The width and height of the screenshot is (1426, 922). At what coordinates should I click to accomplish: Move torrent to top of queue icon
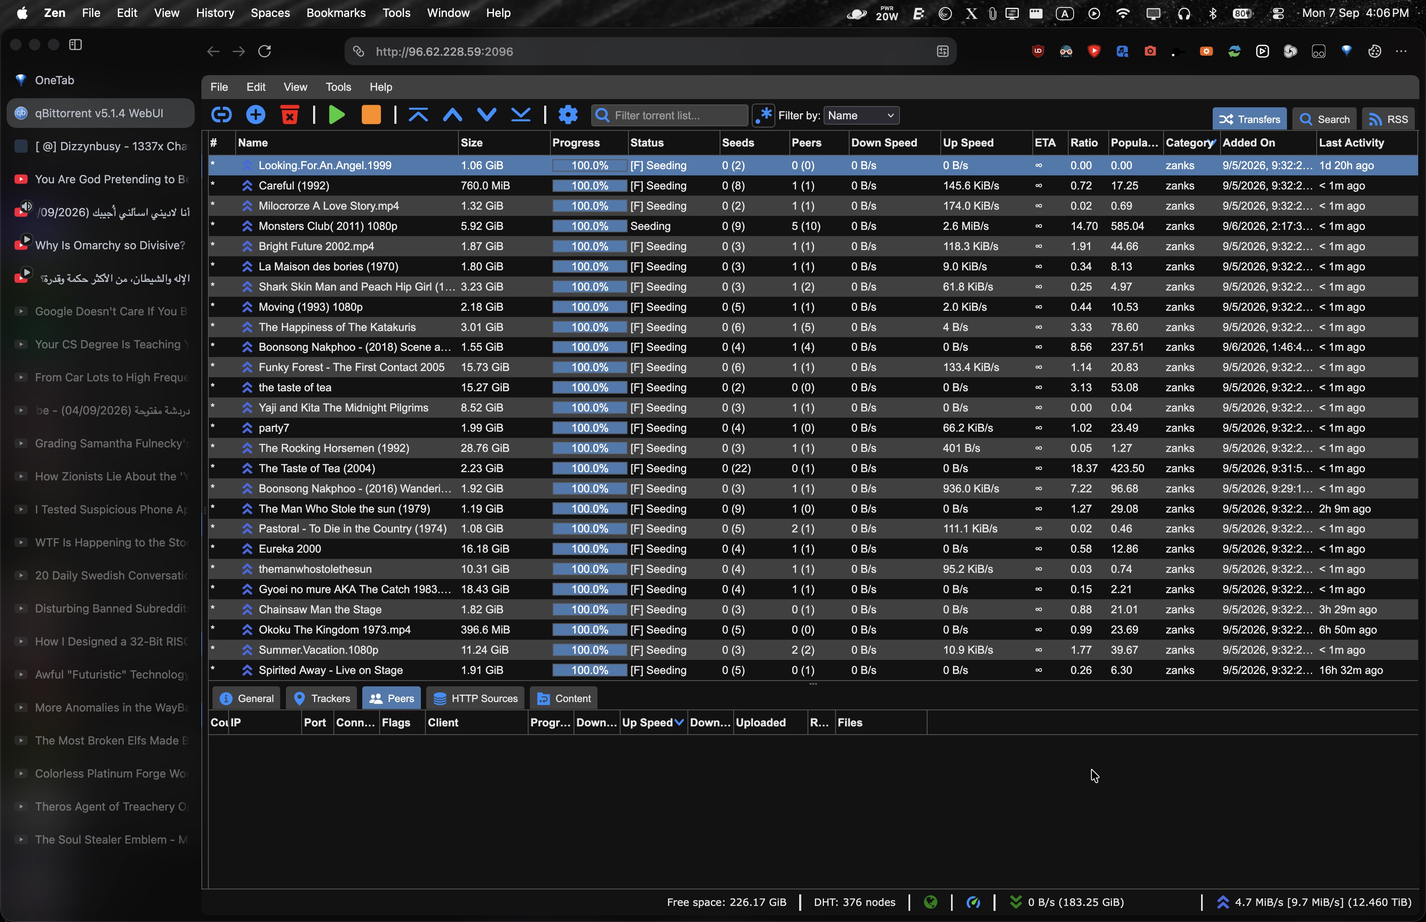[418, 115]
